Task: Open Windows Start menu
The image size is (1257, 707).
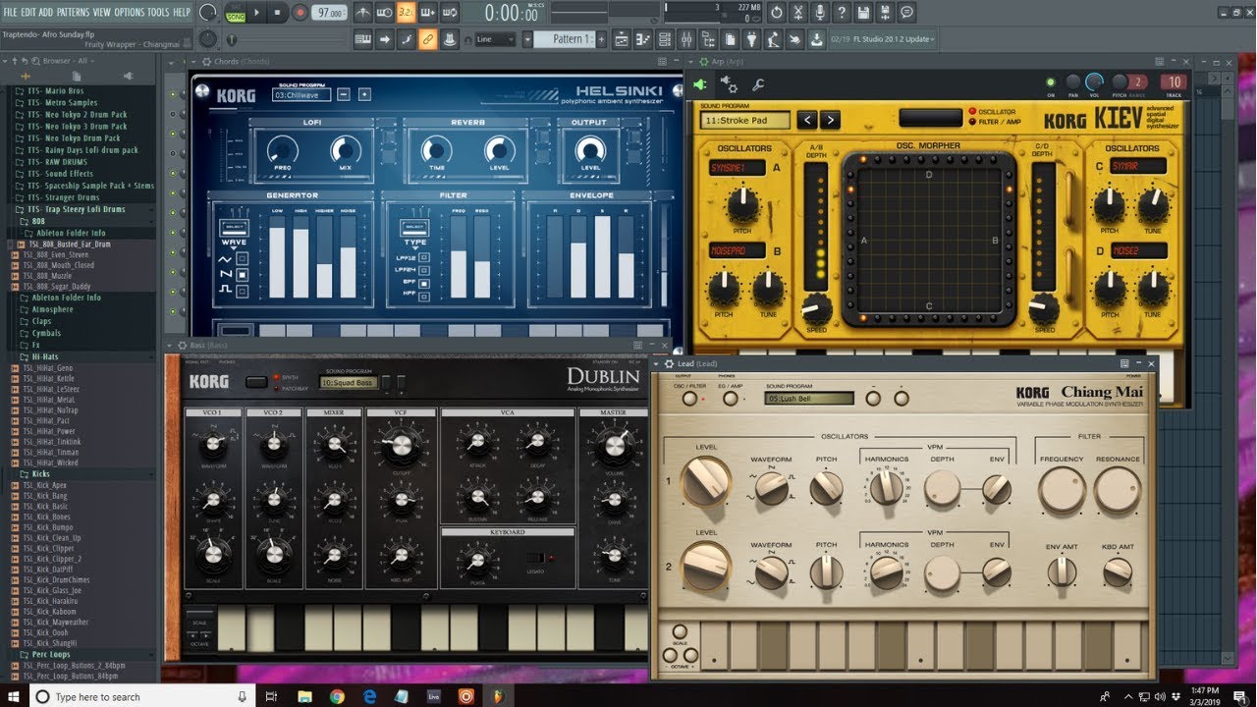Action: pyautogui.click(x=14, y=696)
